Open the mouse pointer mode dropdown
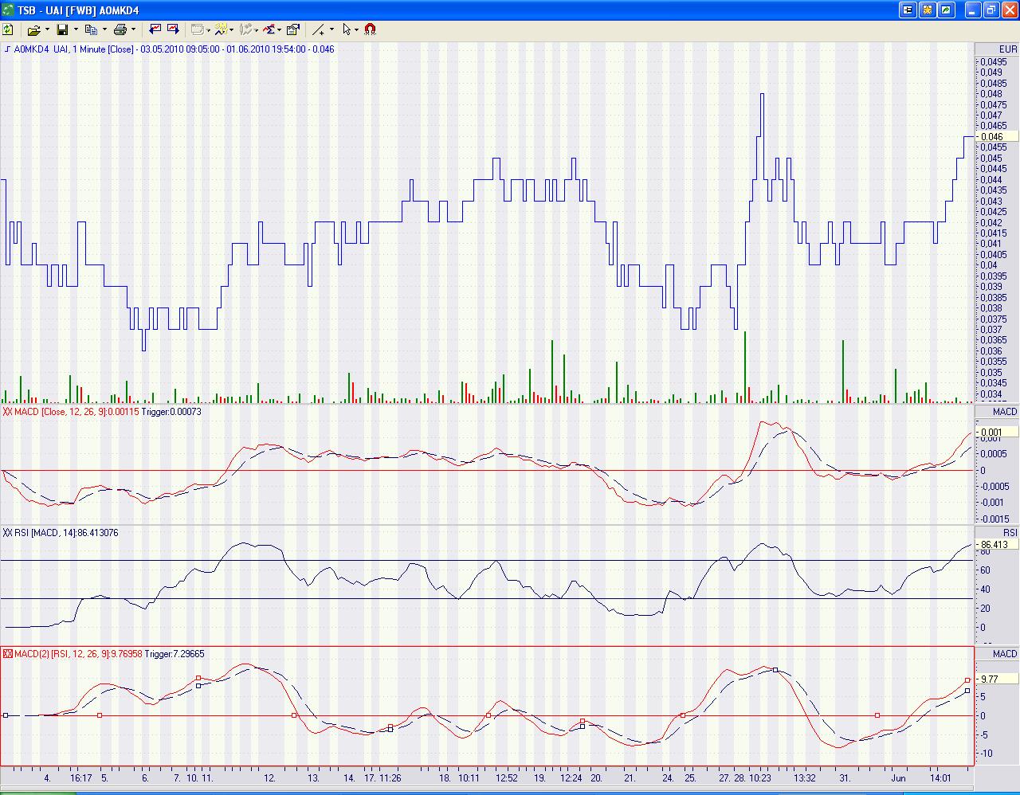Image resolution: width=1020 pixels, height=795 pixels. tap(356, 29)
